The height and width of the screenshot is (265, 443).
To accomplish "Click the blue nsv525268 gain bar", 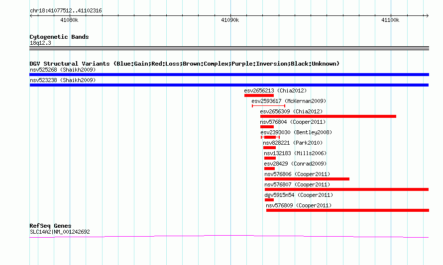I will 229,75.
